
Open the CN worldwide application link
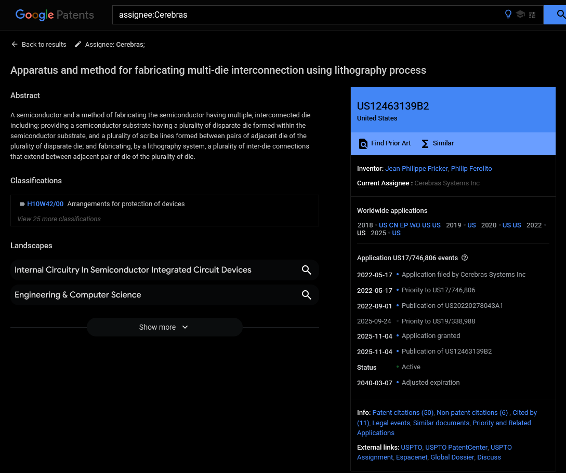[393, 225]
